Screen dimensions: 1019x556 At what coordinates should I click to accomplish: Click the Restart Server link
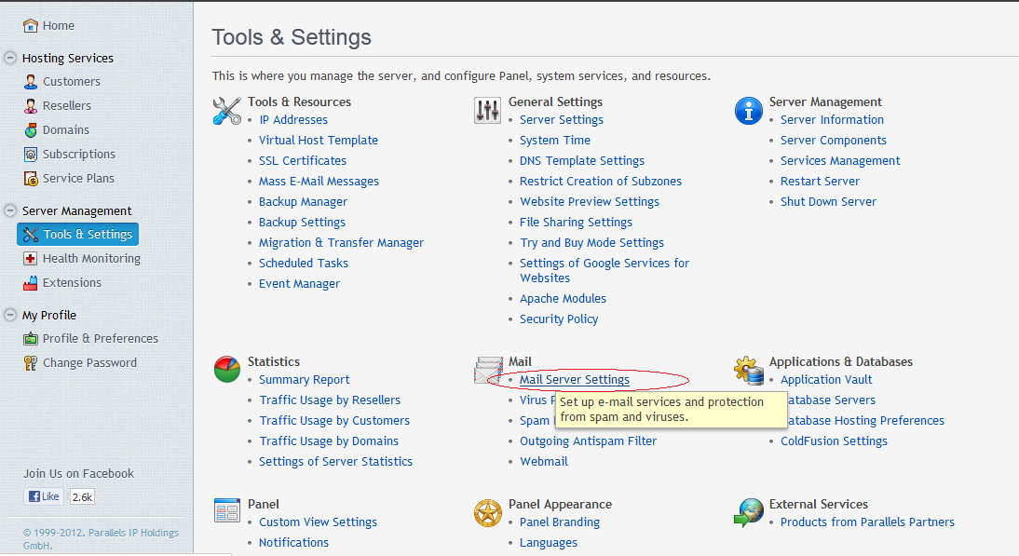820,181
